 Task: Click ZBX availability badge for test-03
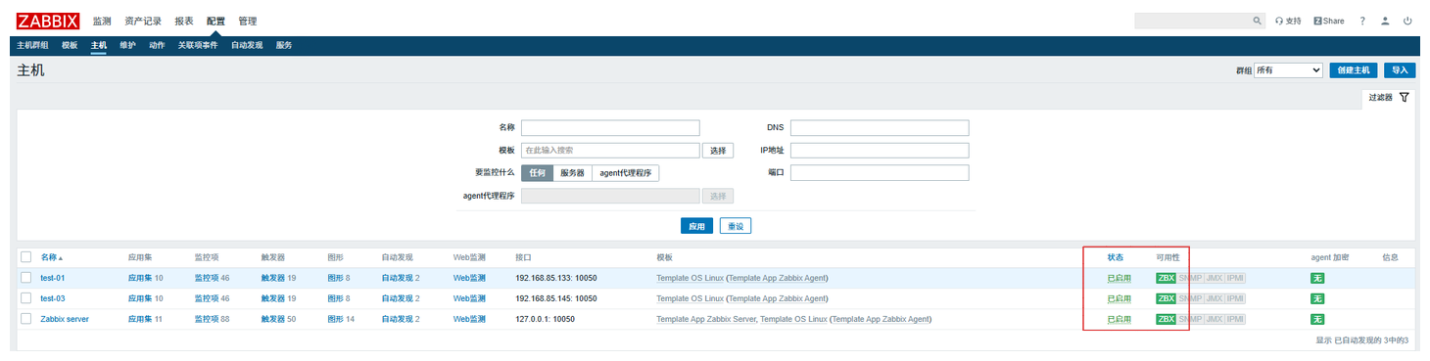1166,298
